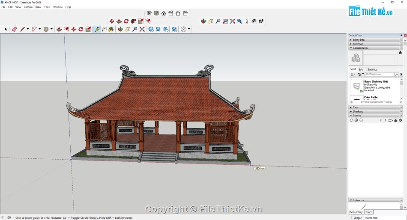
Task: Open 3D Warehouse from the toolbar
Action: (151, 29)
